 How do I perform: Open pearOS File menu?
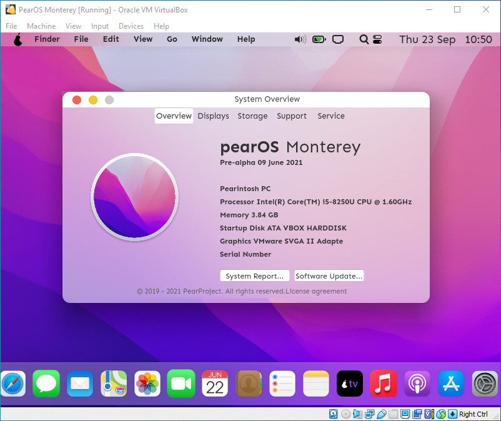(81, 39)
